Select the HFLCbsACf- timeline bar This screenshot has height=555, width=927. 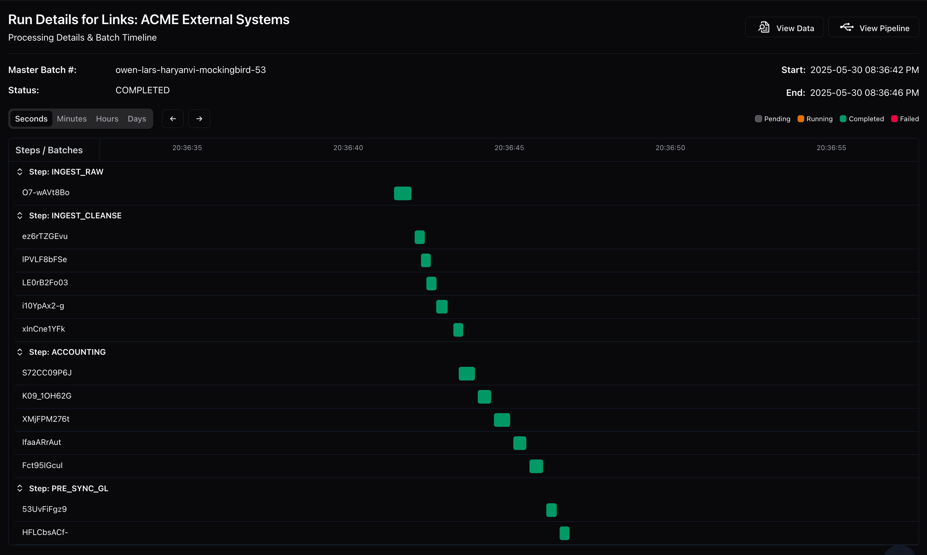click(564, 533)
